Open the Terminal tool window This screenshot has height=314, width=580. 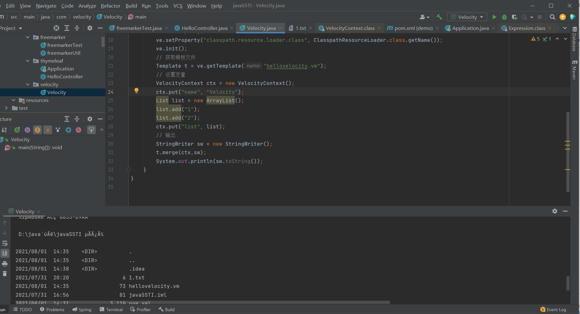[x=111, y=310]
